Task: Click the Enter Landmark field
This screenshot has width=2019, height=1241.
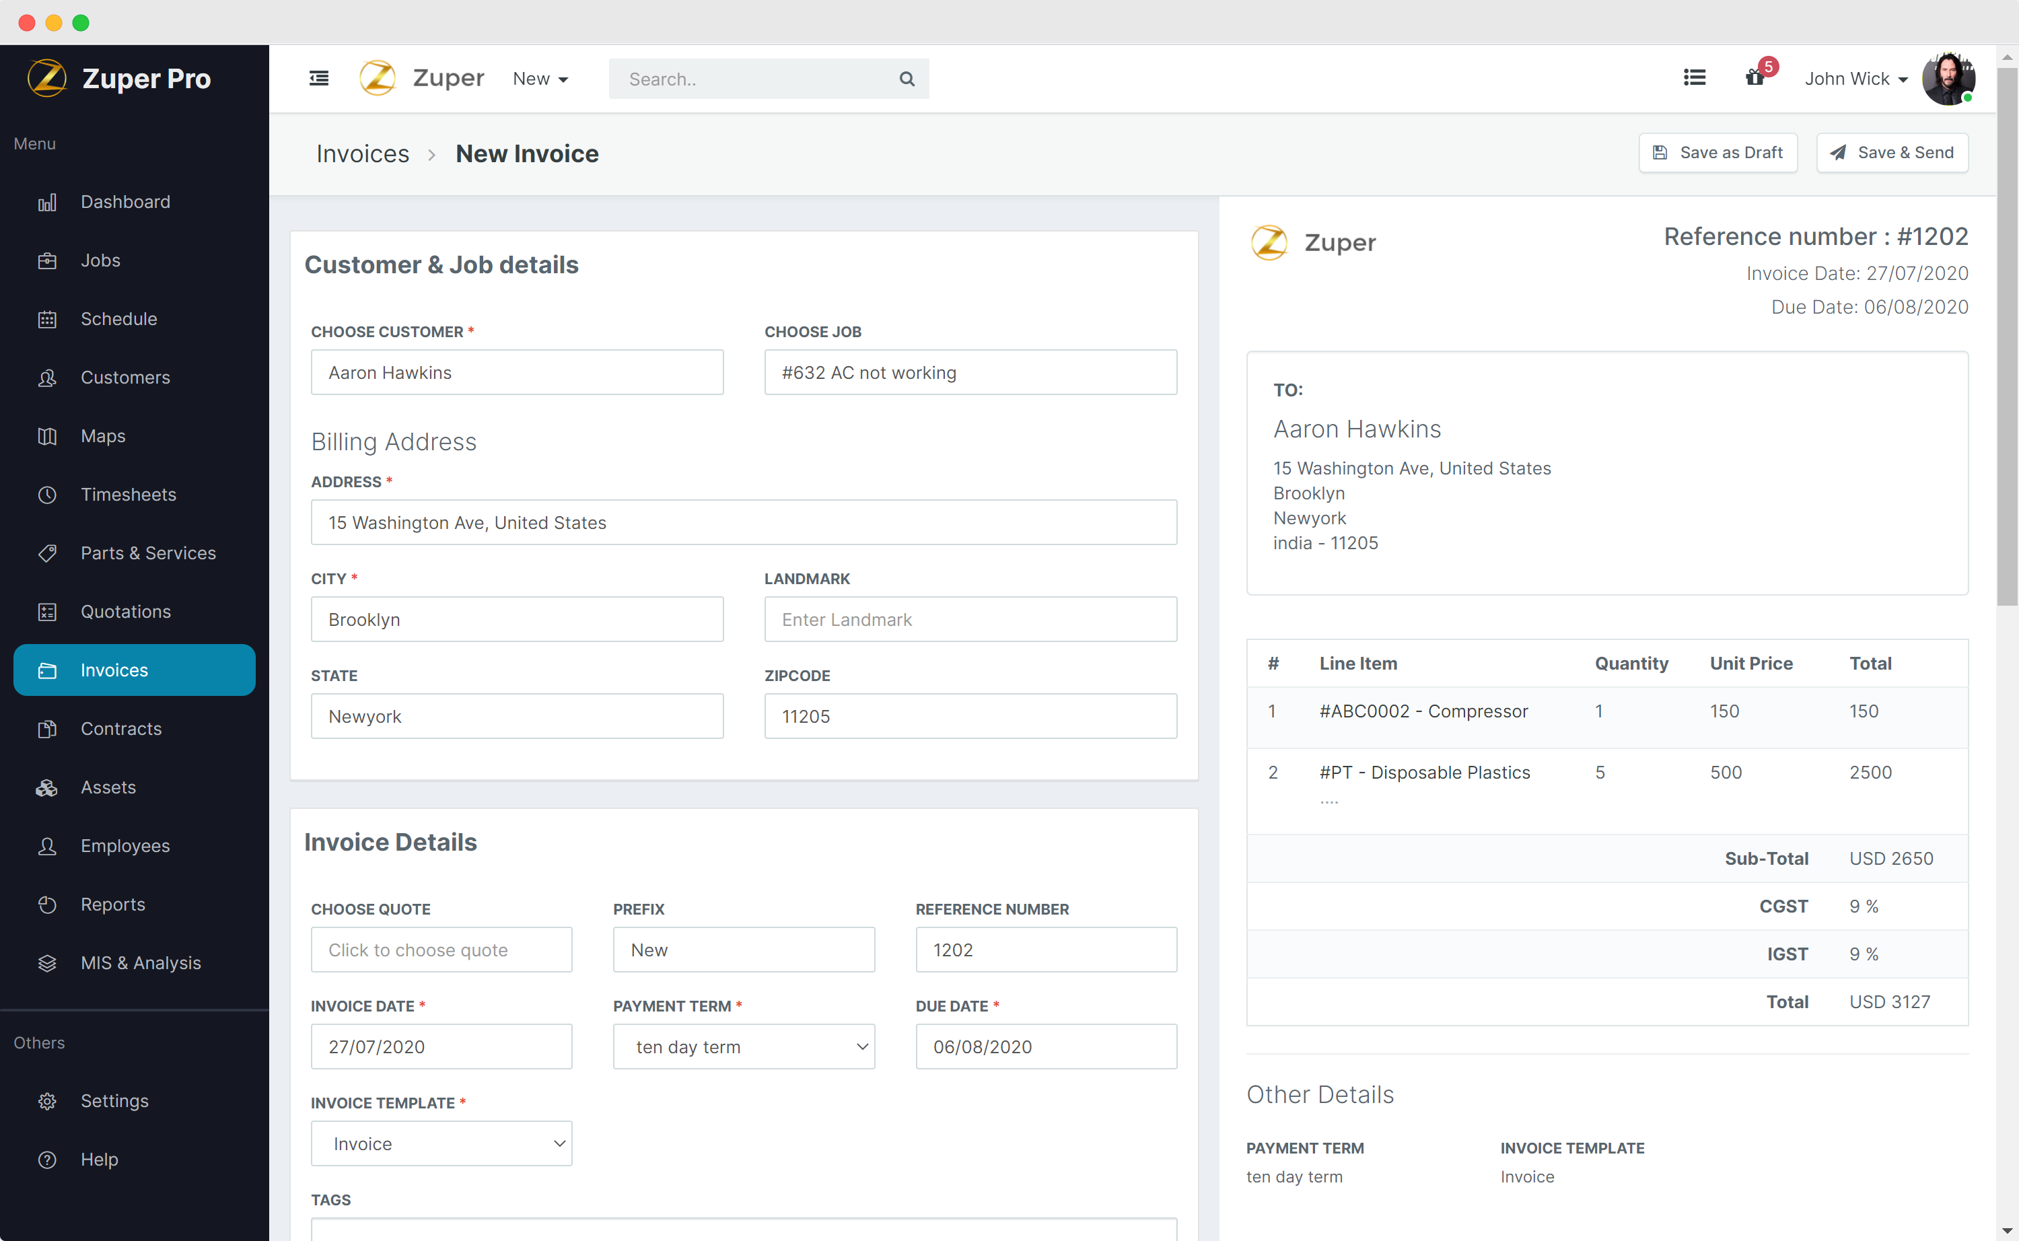Action: [x=970, y=620]
